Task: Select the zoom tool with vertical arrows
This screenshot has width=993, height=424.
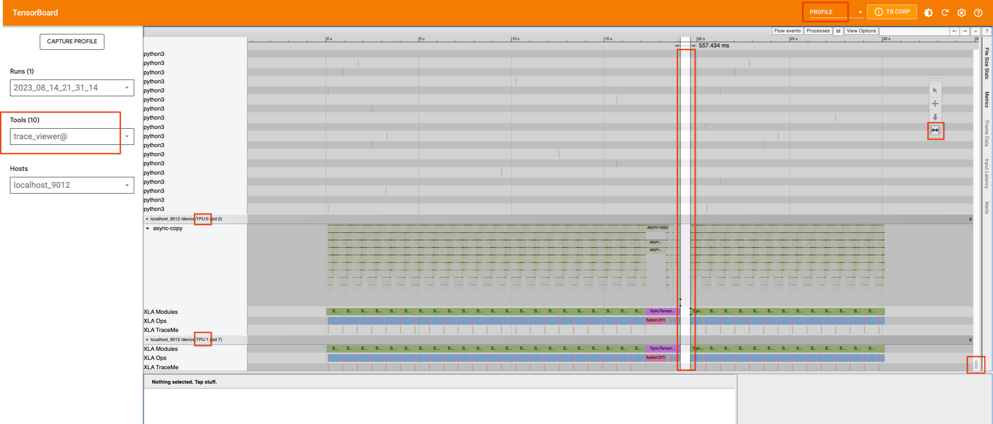Action: 935,117
